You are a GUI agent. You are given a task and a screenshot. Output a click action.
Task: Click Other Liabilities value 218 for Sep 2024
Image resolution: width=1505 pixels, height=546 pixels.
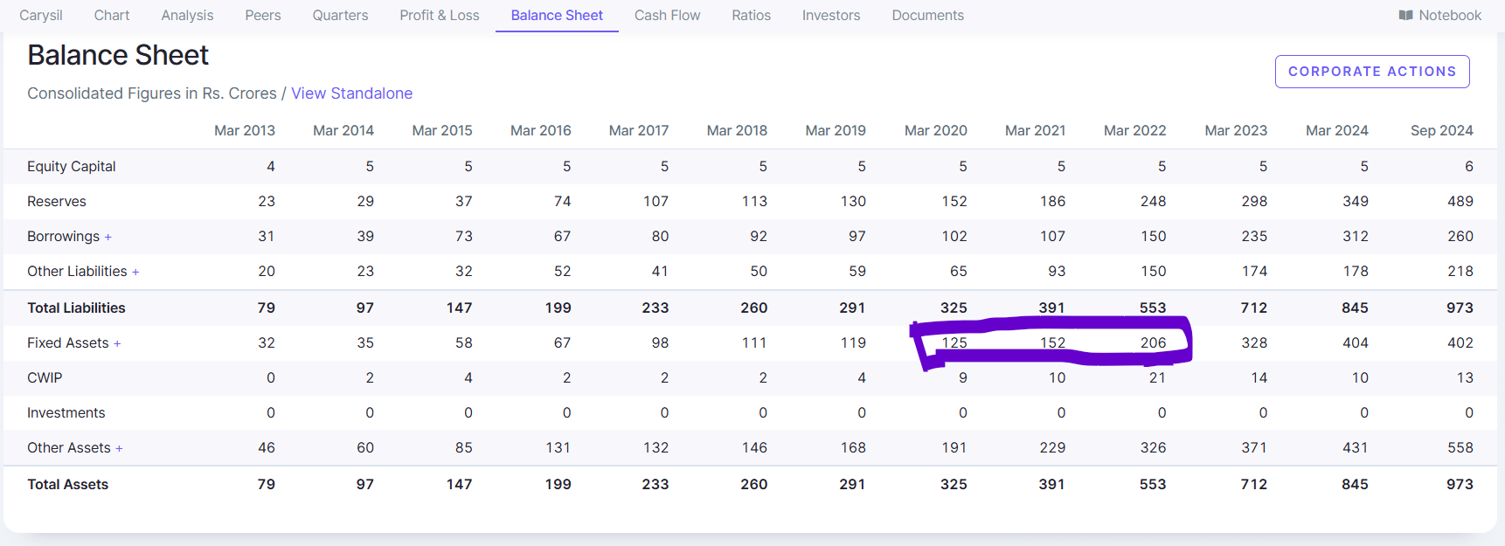point(1460,272)
